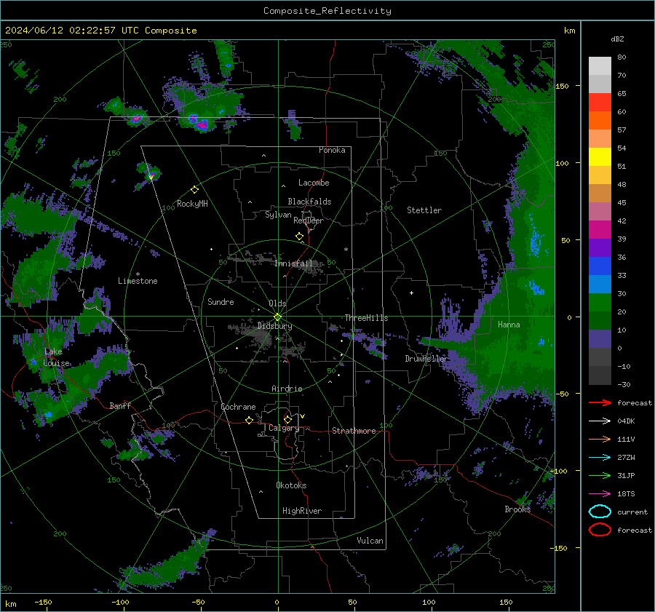
Task: Click the cyan 27ZW arrow legend icon
Action: 600,458
